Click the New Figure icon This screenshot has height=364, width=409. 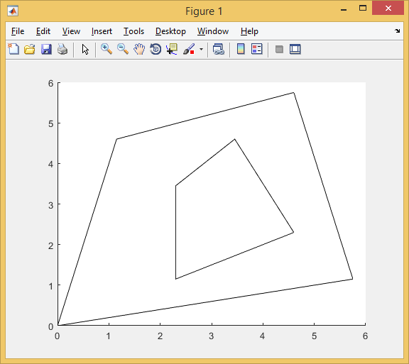[x=13, y=49]
